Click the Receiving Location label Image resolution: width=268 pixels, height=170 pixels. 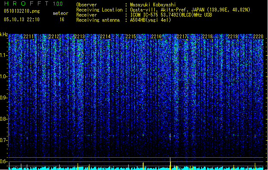(99, 10)
